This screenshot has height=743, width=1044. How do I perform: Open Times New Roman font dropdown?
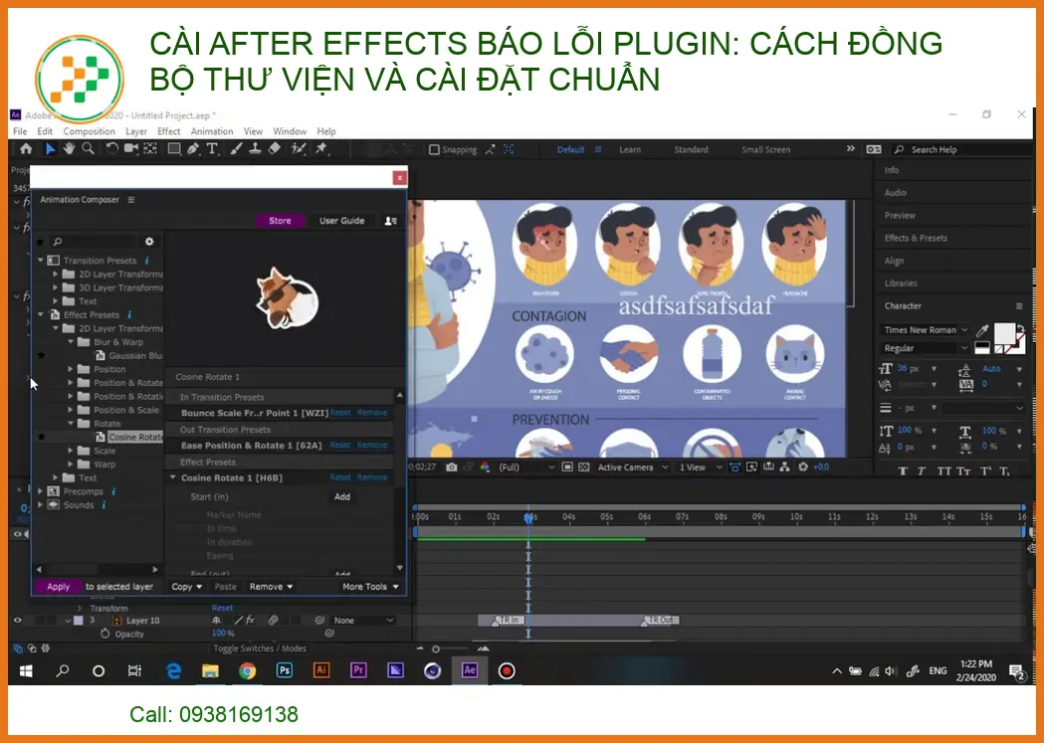(926, 330)
